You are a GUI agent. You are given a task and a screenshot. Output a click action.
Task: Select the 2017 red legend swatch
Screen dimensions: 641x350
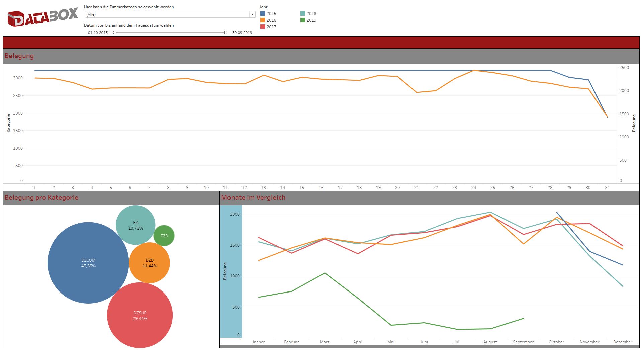click(263, 27)
